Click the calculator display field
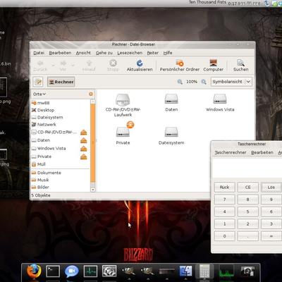 (x=247, y=168)
